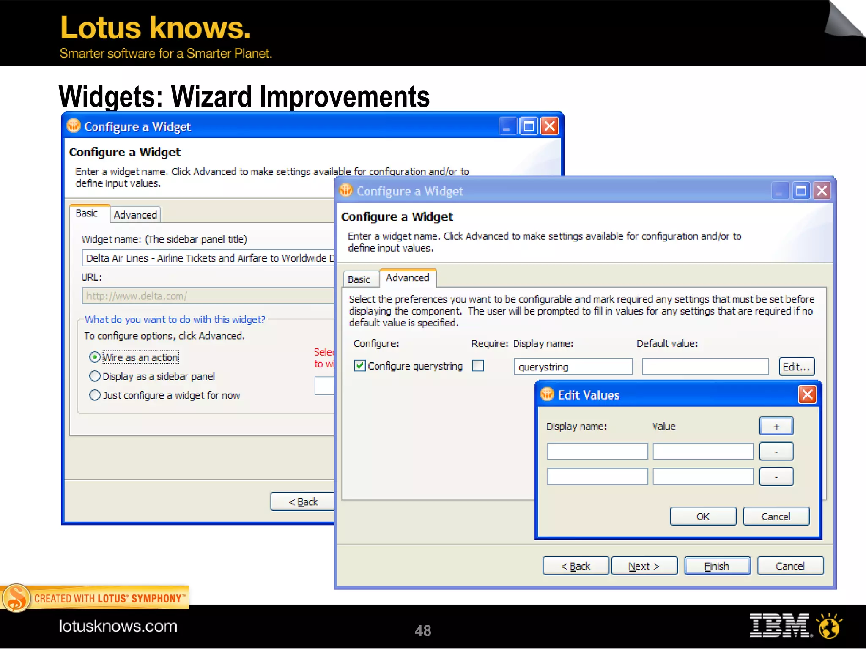Click the first Display name field in Edit Values

(597, 451)
